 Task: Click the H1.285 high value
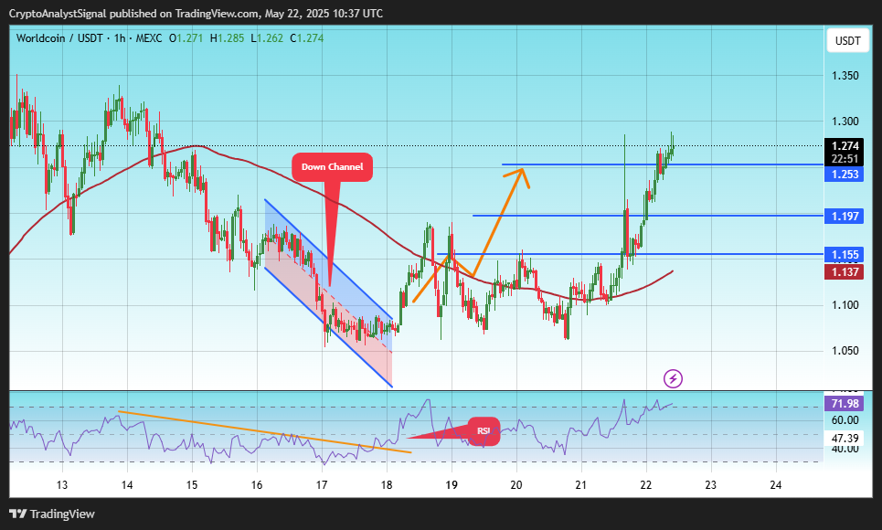tap(227, 38)
